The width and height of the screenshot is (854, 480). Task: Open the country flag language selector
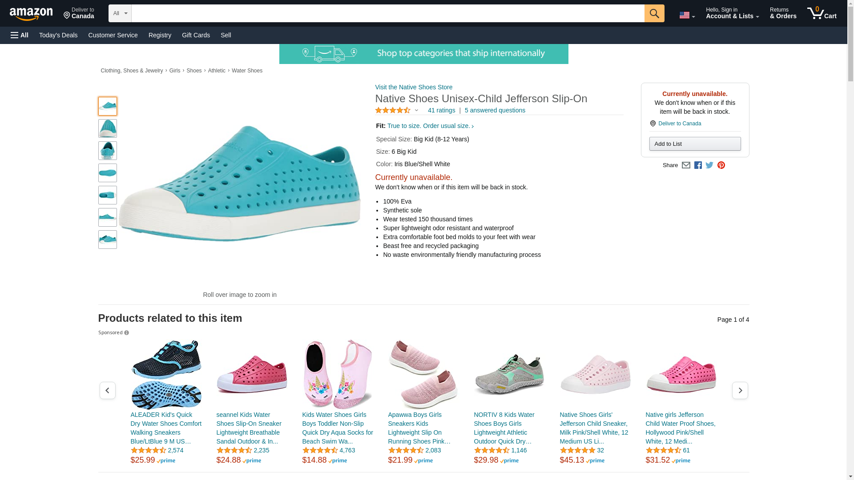point(687,15)
